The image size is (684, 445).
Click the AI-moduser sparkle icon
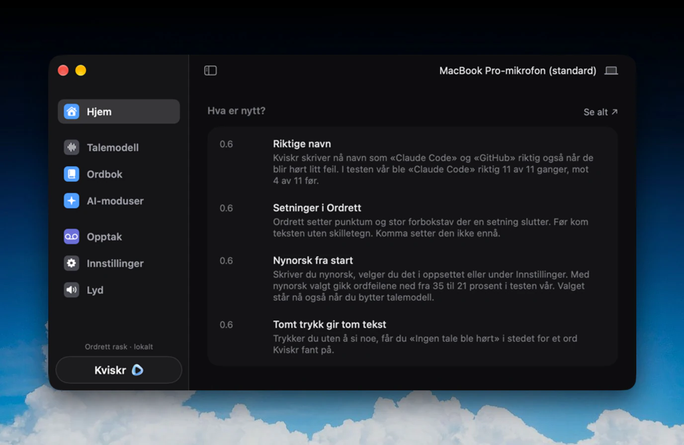72,201
